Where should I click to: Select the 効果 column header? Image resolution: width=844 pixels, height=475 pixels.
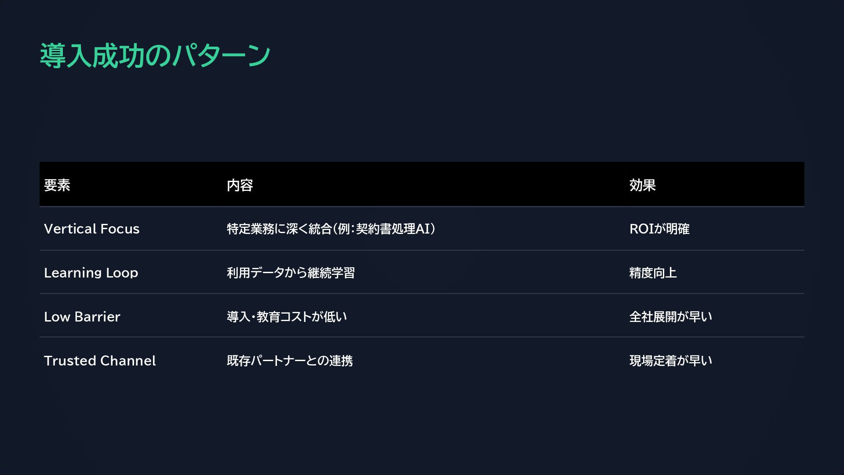(642, 185)
